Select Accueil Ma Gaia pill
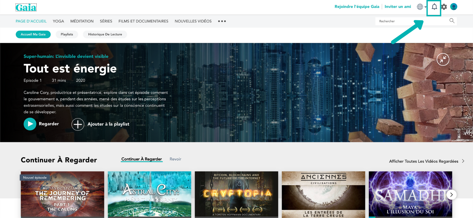Screen dimensions: 473x218 [33, 34]
